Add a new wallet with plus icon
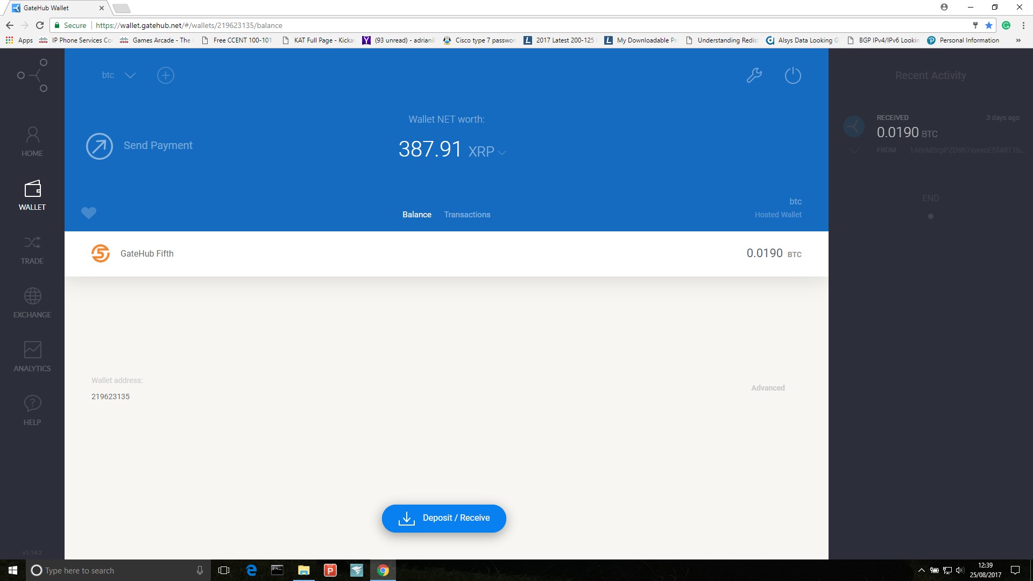This screenshot has height=581, width=1033. click(x=166, y=75)
